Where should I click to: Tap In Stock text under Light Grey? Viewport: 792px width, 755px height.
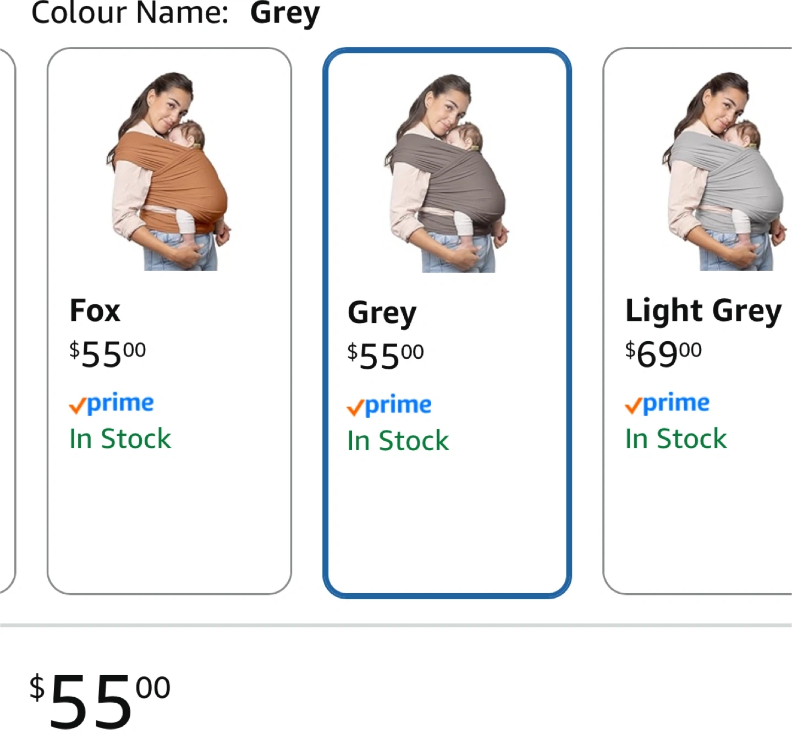click(x=676, y=439)
